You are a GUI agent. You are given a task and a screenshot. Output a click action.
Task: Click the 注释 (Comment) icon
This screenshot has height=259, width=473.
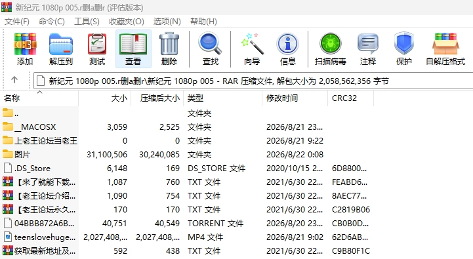coord(368,44)
